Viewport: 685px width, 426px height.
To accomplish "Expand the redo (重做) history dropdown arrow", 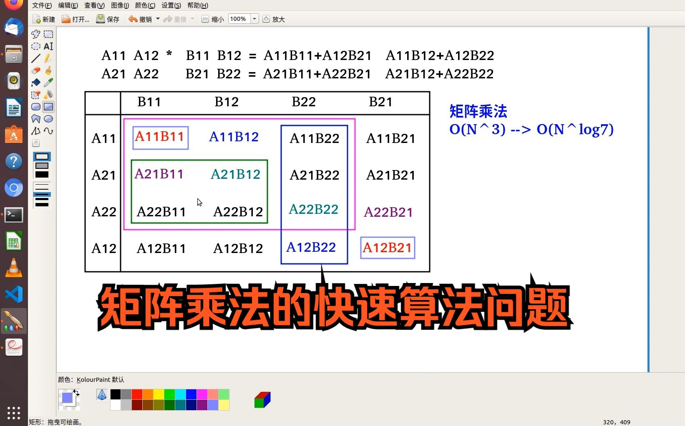I will pos(192,19).
